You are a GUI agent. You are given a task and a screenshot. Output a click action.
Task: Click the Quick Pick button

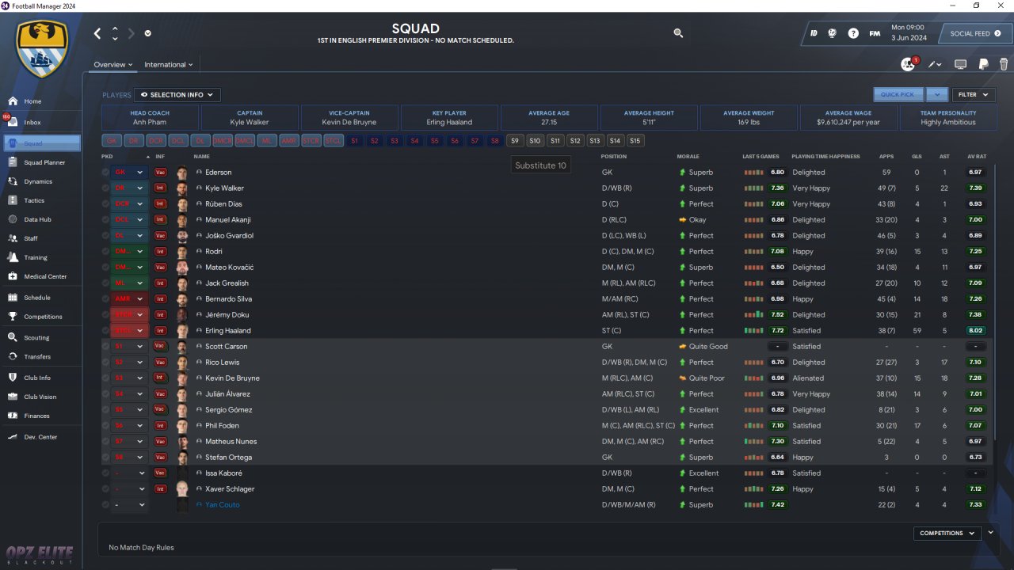point(898,94)
